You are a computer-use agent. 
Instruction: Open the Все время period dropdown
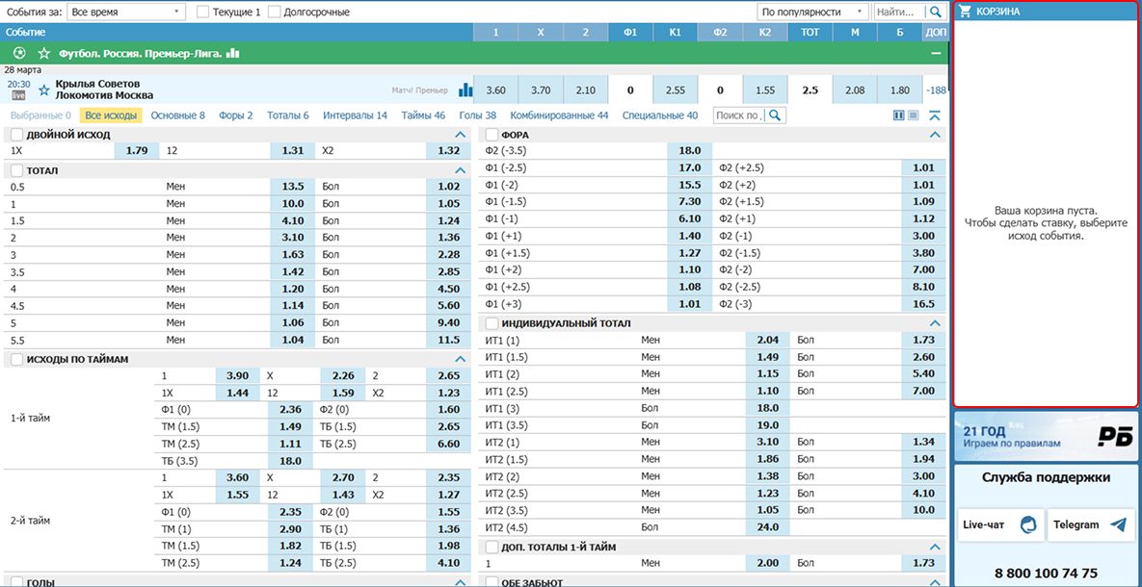point(127,13)
